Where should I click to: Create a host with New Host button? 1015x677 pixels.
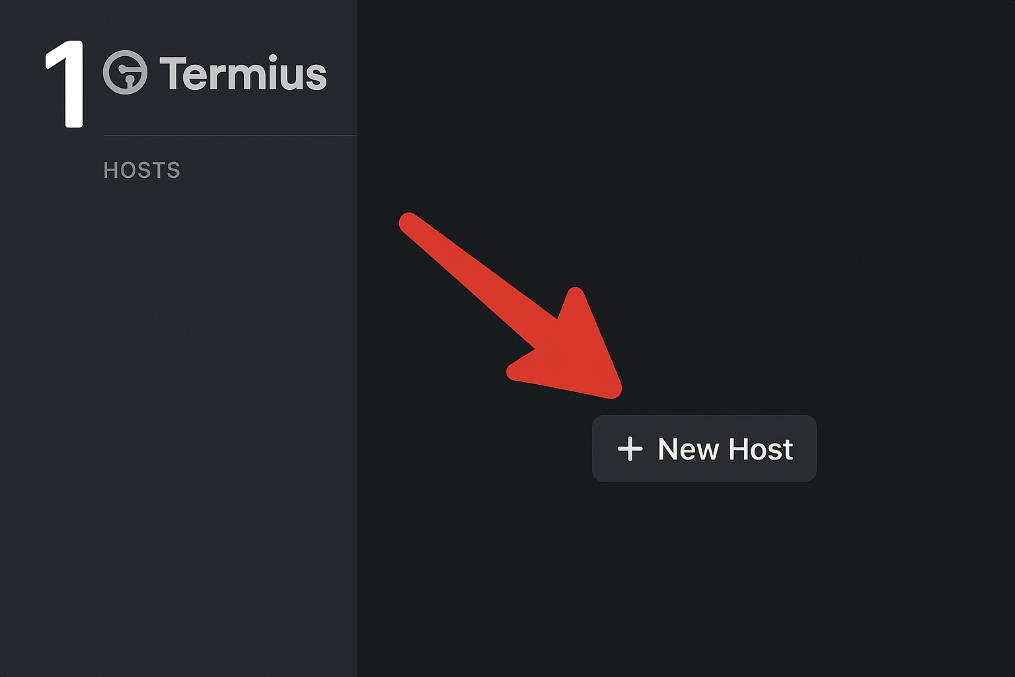[x=704, y=448]
